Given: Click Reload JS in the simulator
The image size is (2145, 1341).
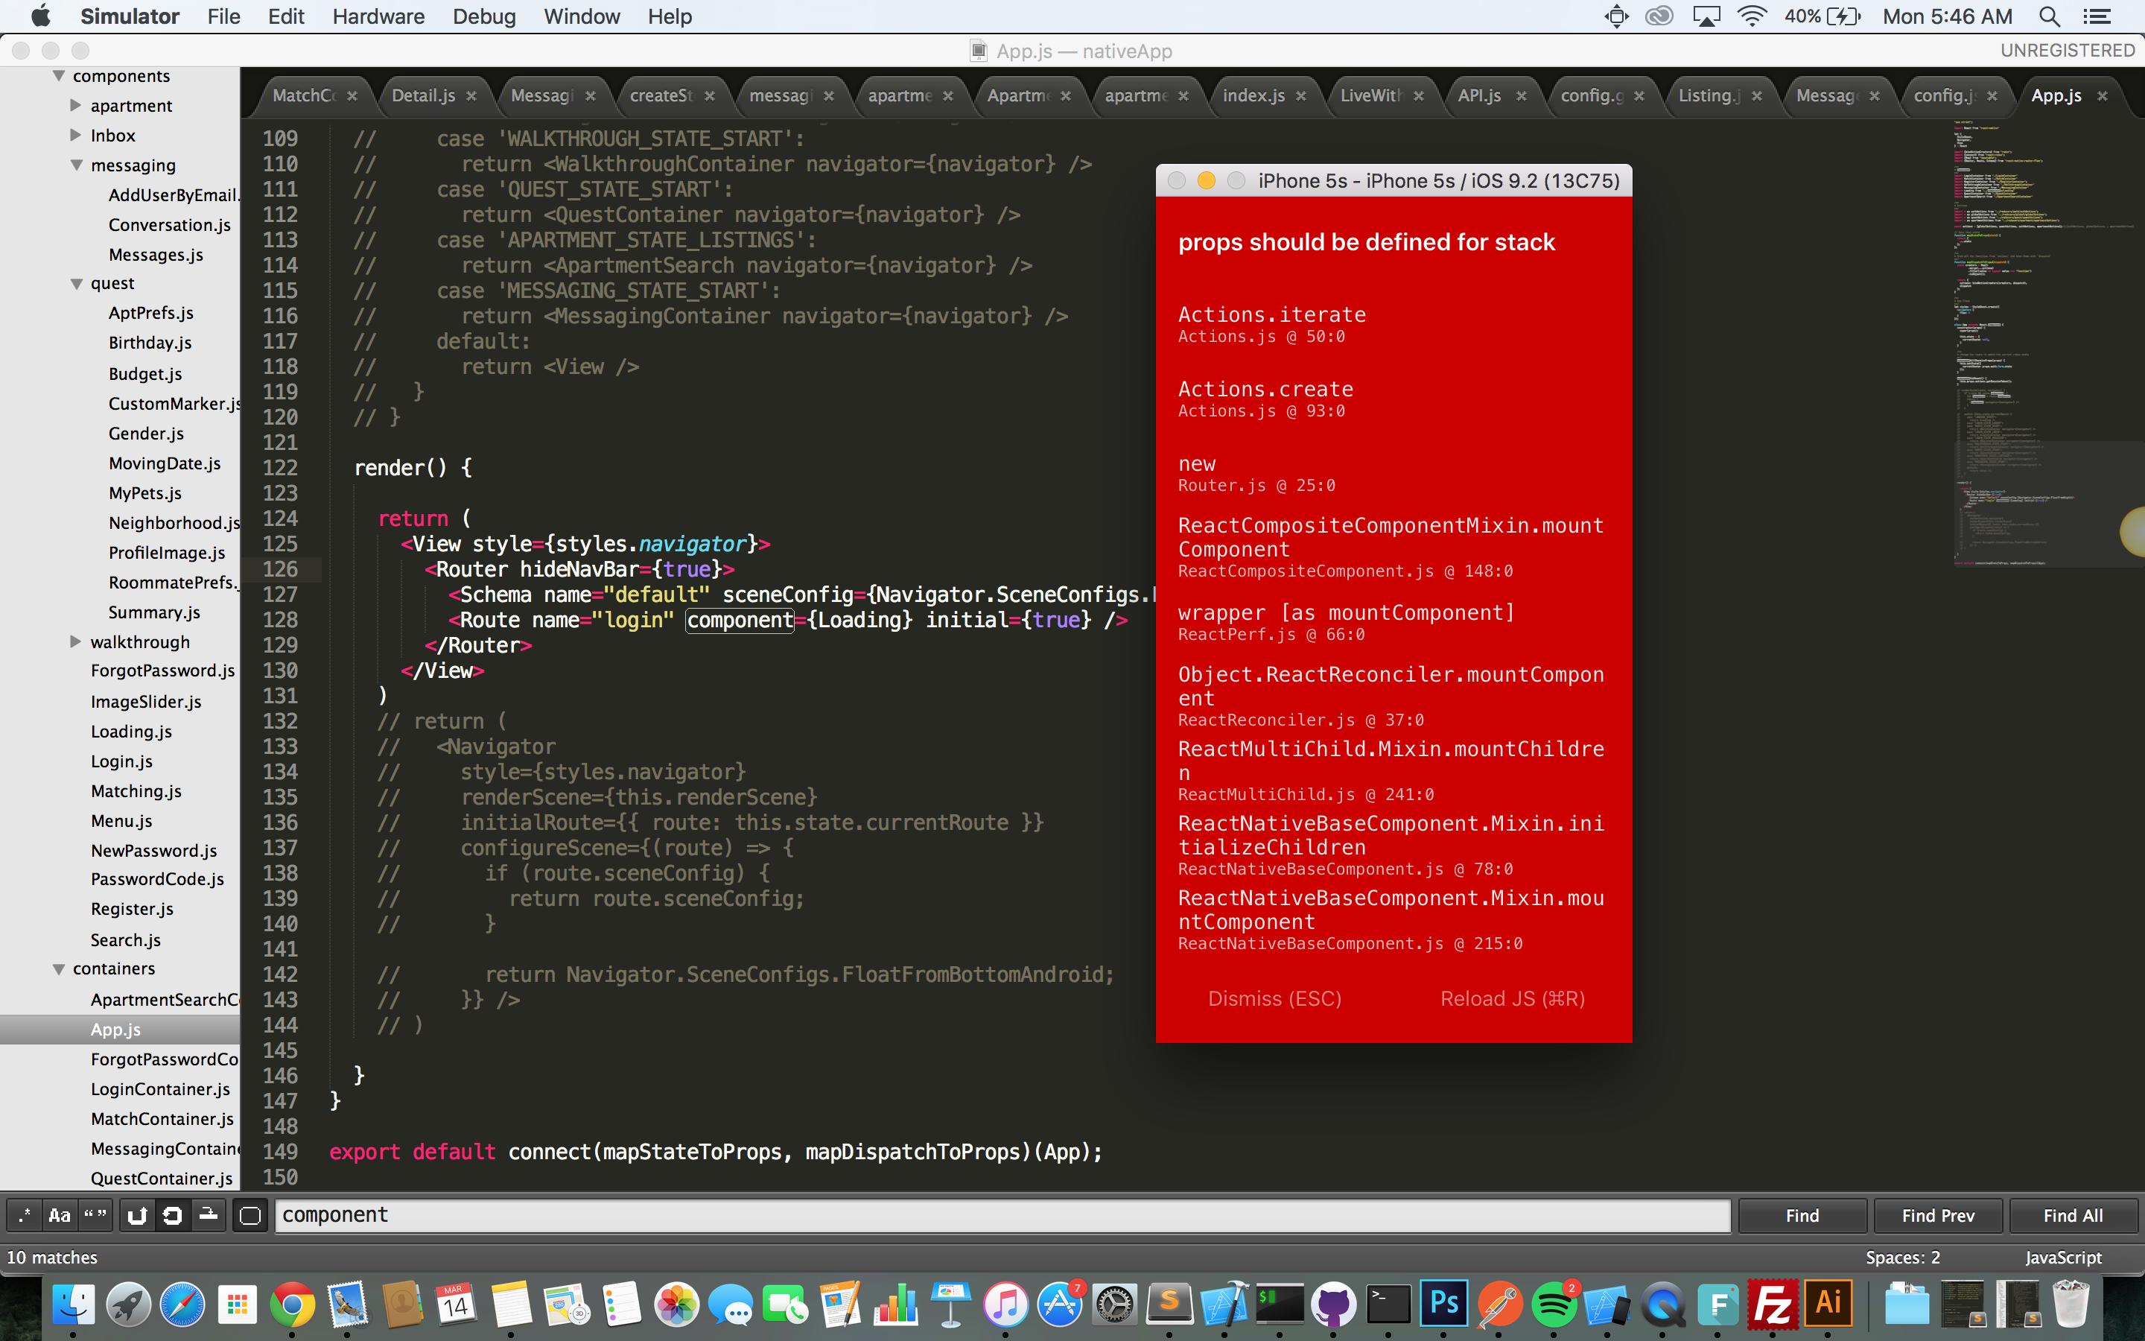Looking at the screenshot, I should (x=1512, y=998).
